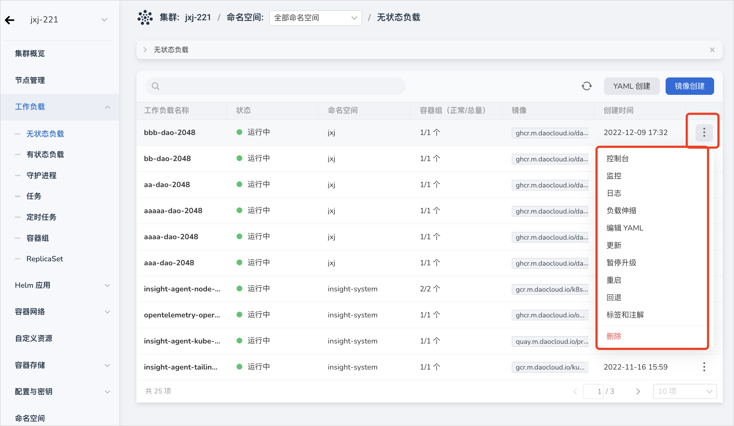Go to next page arrow

coord(638,392)
